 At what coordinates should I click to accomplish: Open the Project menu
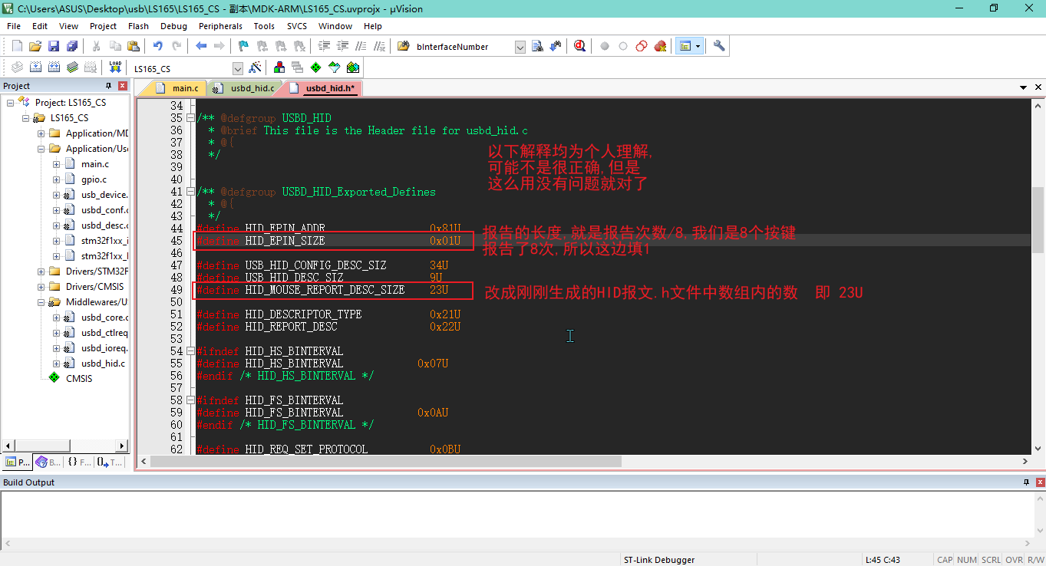coord(103,26)
